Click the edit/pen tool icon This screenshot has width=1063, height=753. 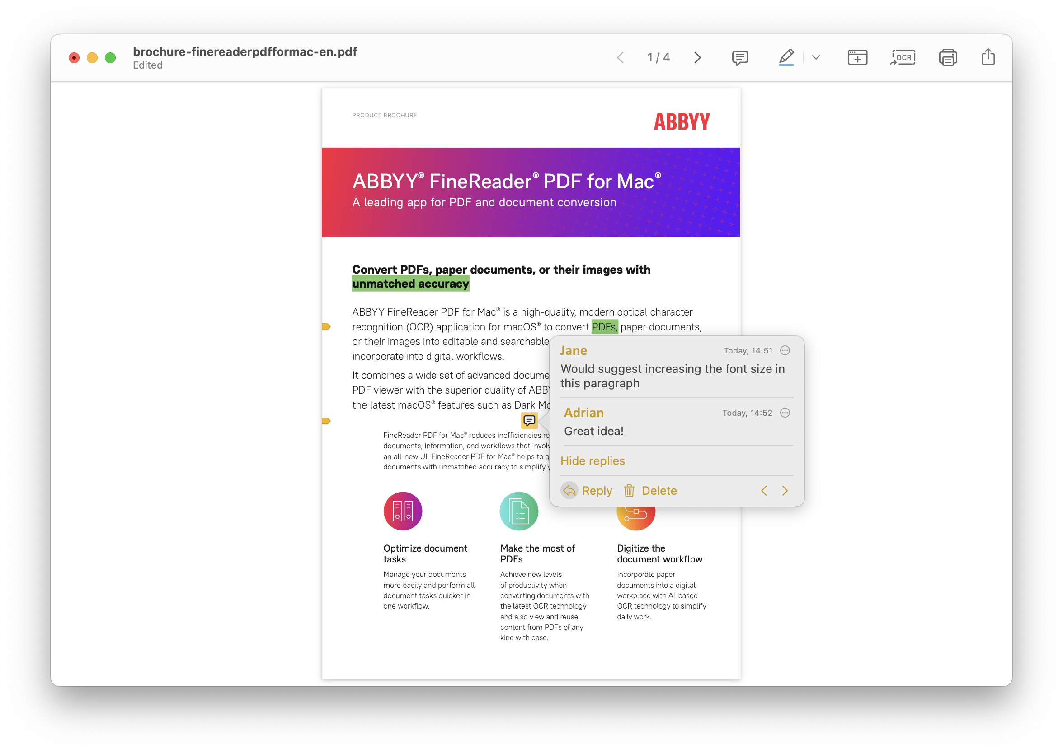pos(785,57)
